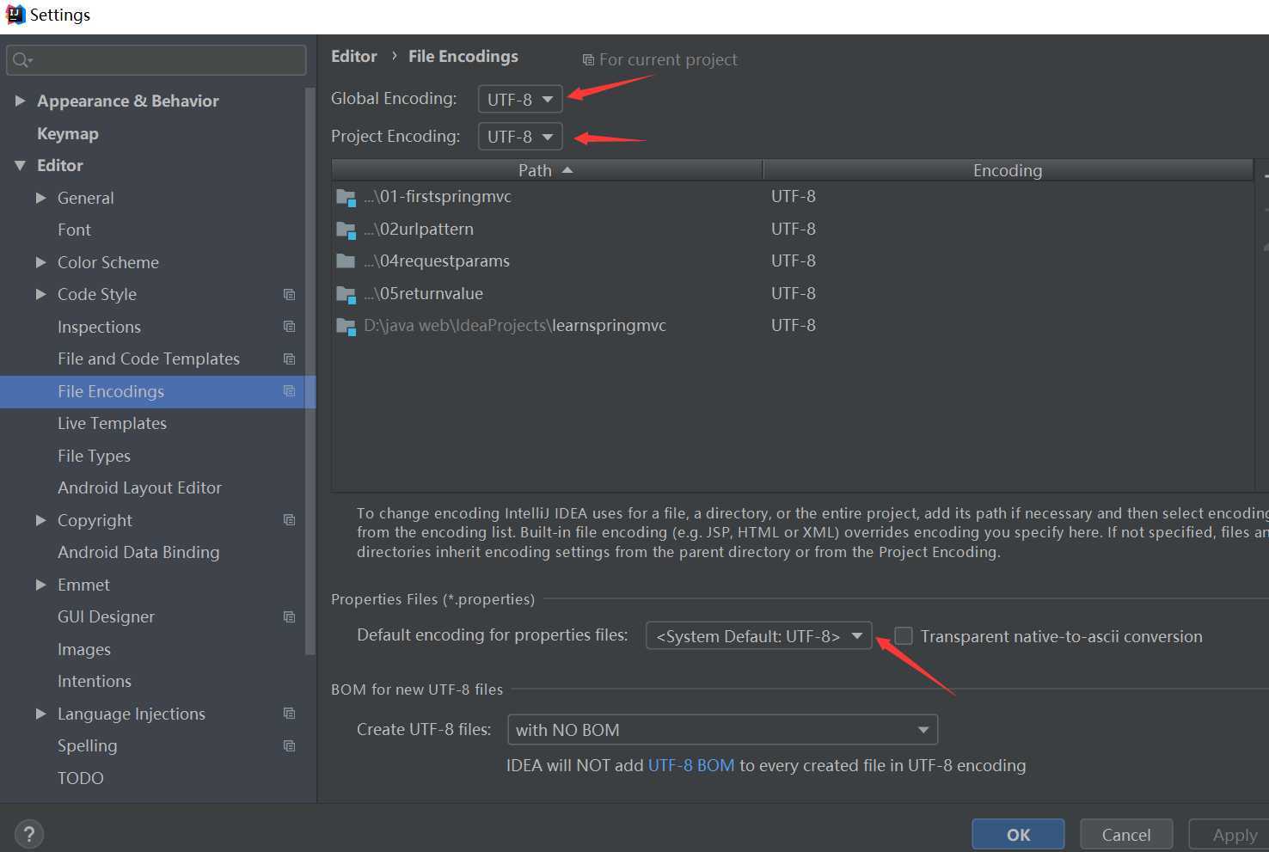The width and height of the screenshot is (1269, 852).
Task: Select the 04requestparams path row
Action: pyautogui.click(x=792, y=261)
